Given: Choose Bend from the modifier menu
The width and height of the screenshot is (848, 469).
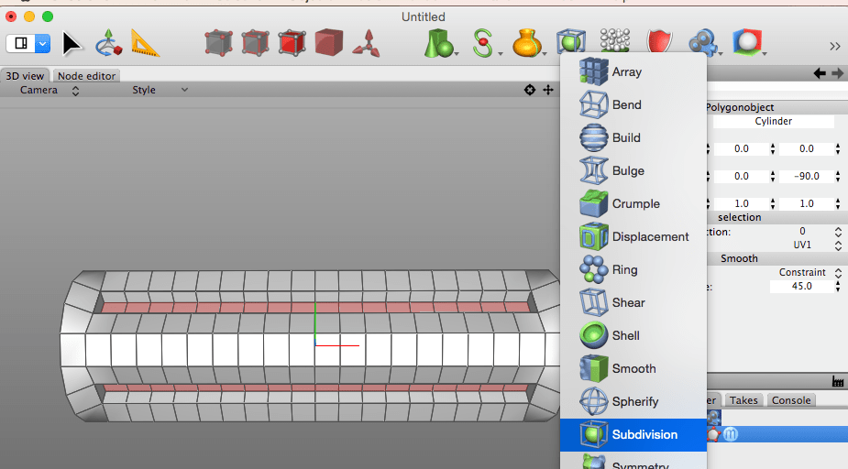Looking at the screenshot, I should coord(633,104).
